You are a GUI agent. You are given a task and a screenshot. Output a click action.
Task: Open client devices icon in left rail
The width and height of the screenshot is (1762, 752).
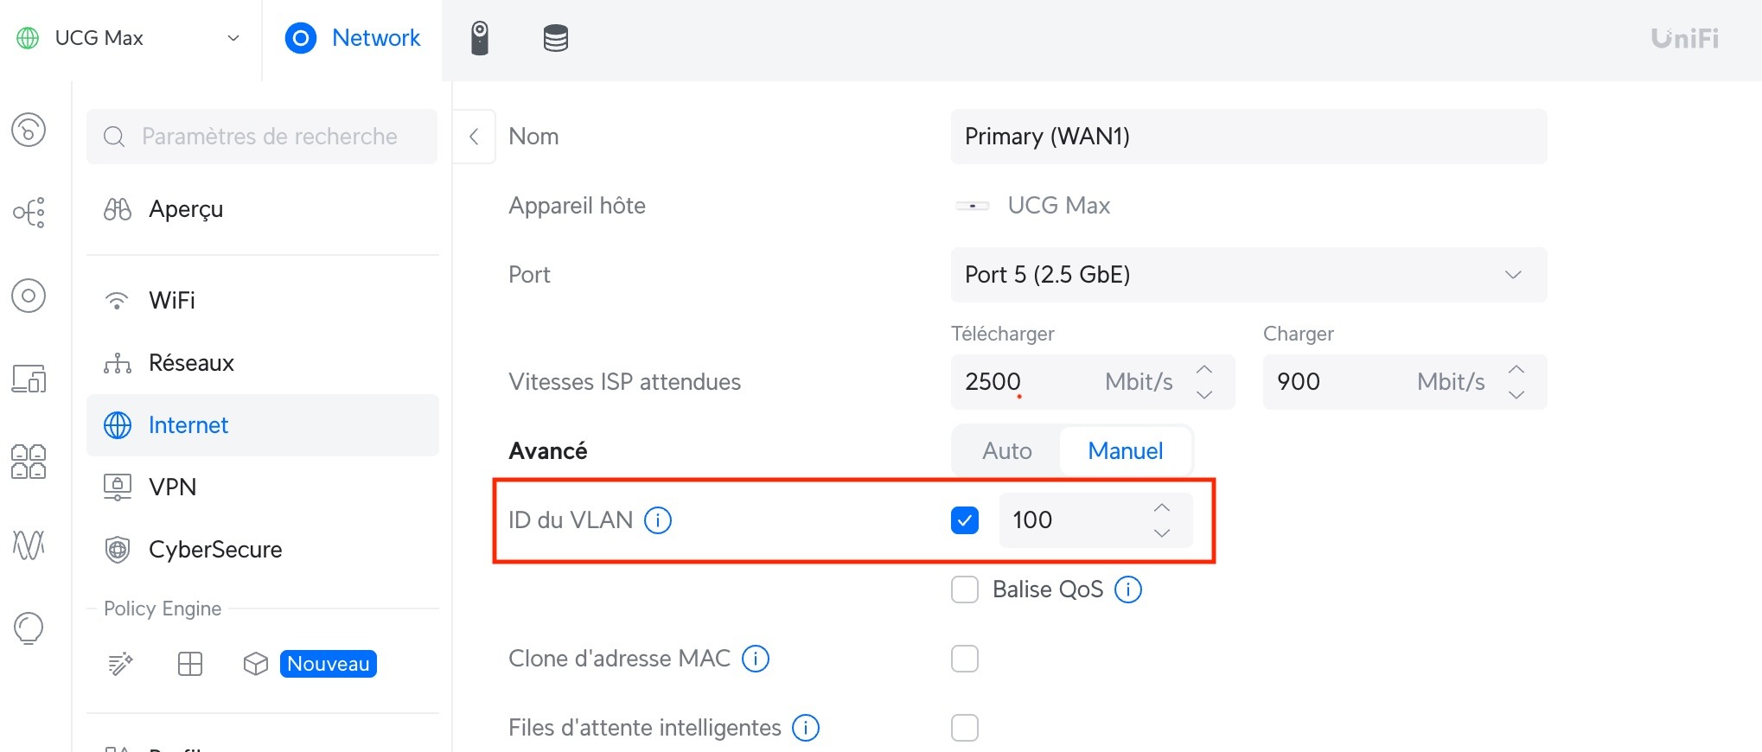pos(29,379)
